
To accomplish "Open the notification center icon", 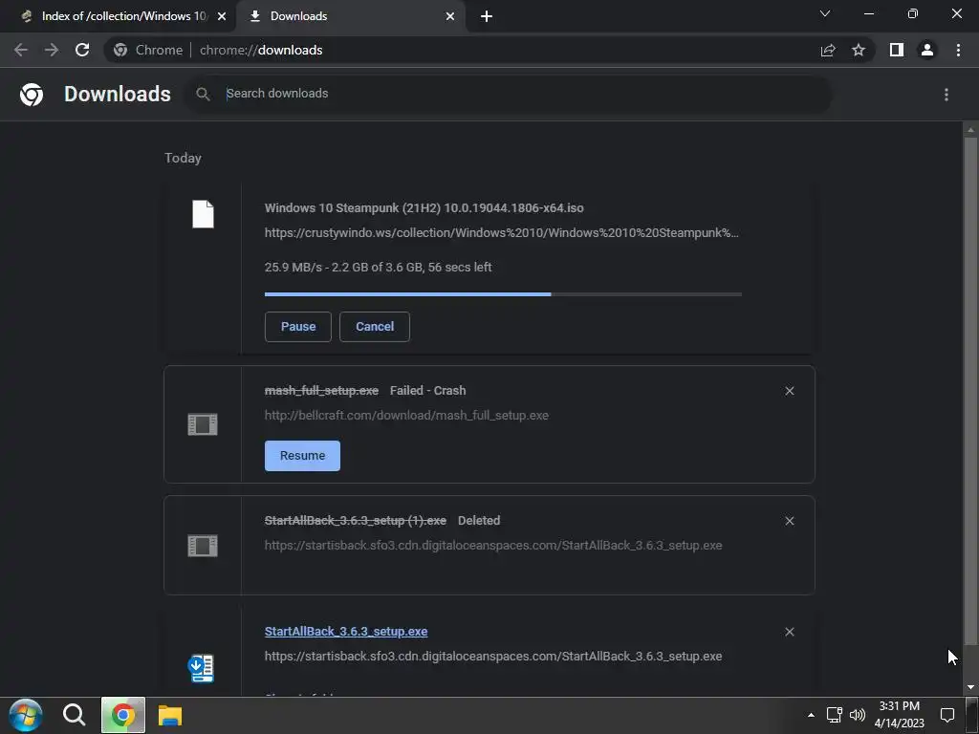I will click(x=947, y=715).
